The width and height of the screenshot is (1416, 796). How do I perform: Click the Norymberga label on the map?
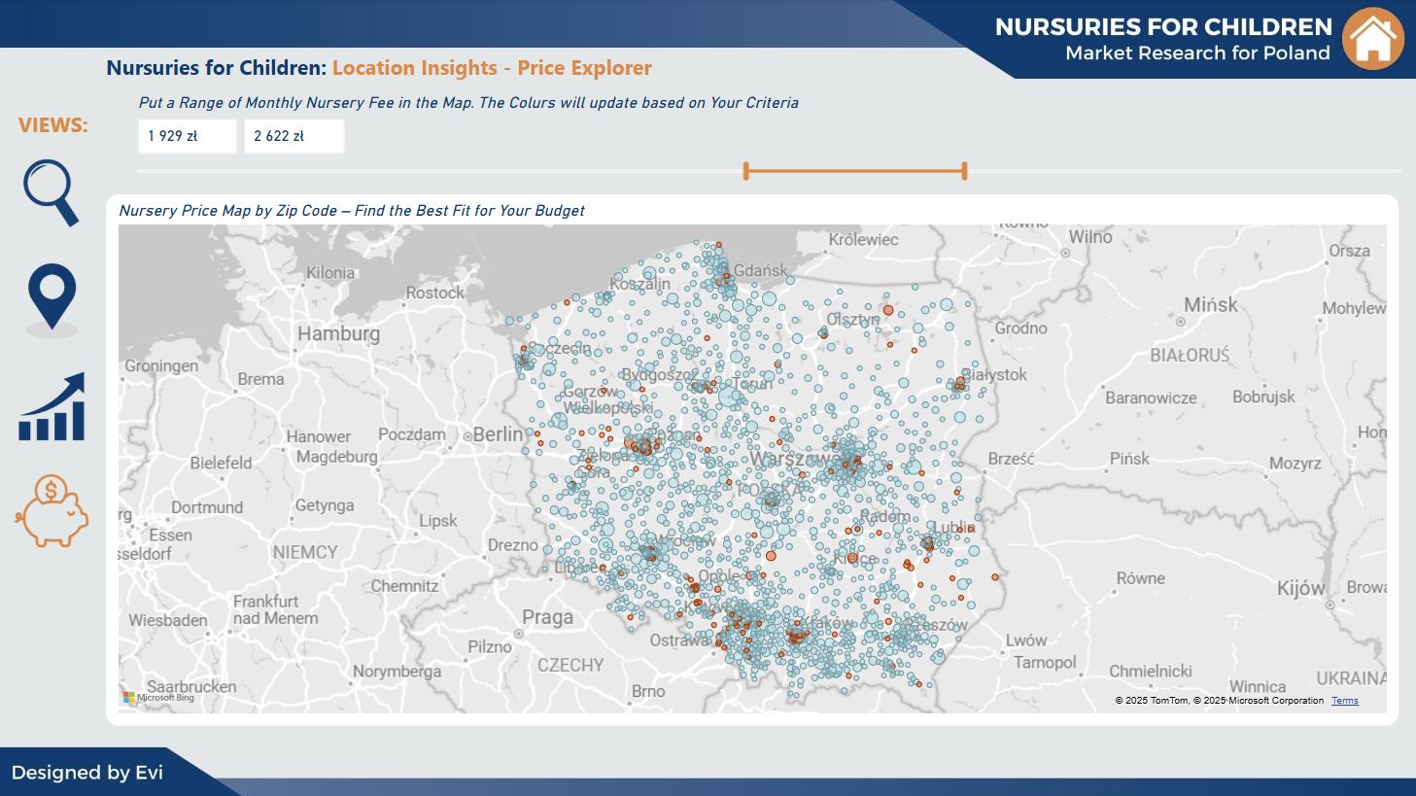tap(397, 672)
